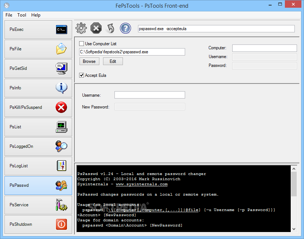The height and width of the screenshot is (239, 304).
Task: Open the File menu
Action: coord(9,15)
